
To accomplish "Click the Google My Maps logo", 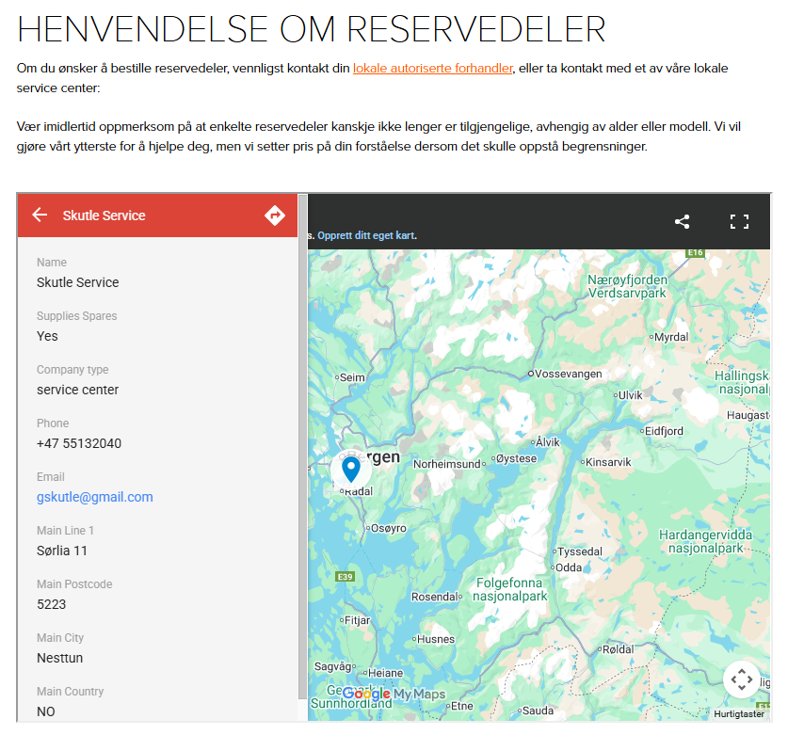I will click(394, 695).
